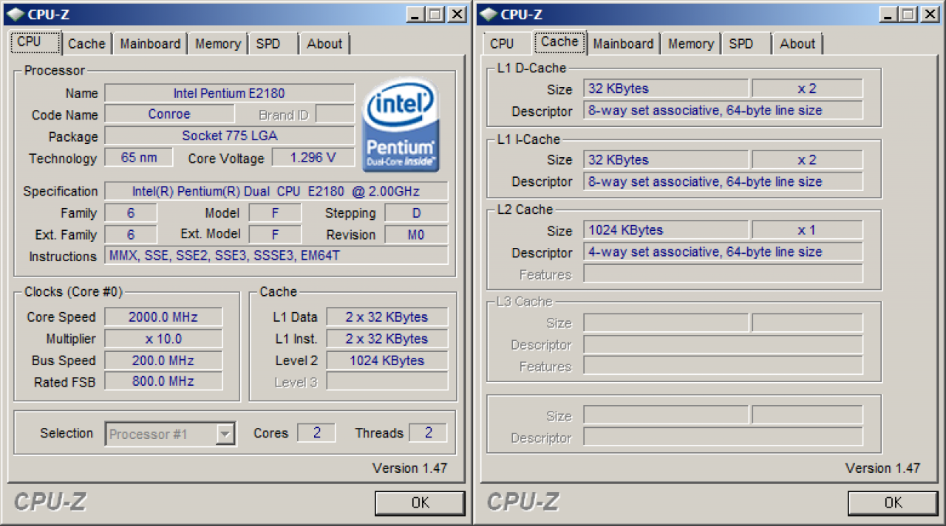
Task: Click the Cores count field
Action: point(316,433)
